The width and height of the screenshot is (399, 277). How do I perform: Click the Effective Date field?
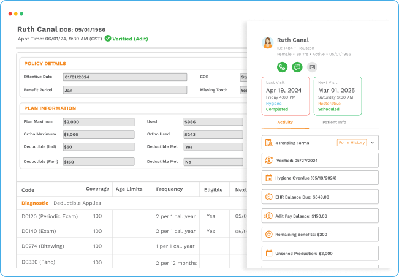(x=125, y=77)
